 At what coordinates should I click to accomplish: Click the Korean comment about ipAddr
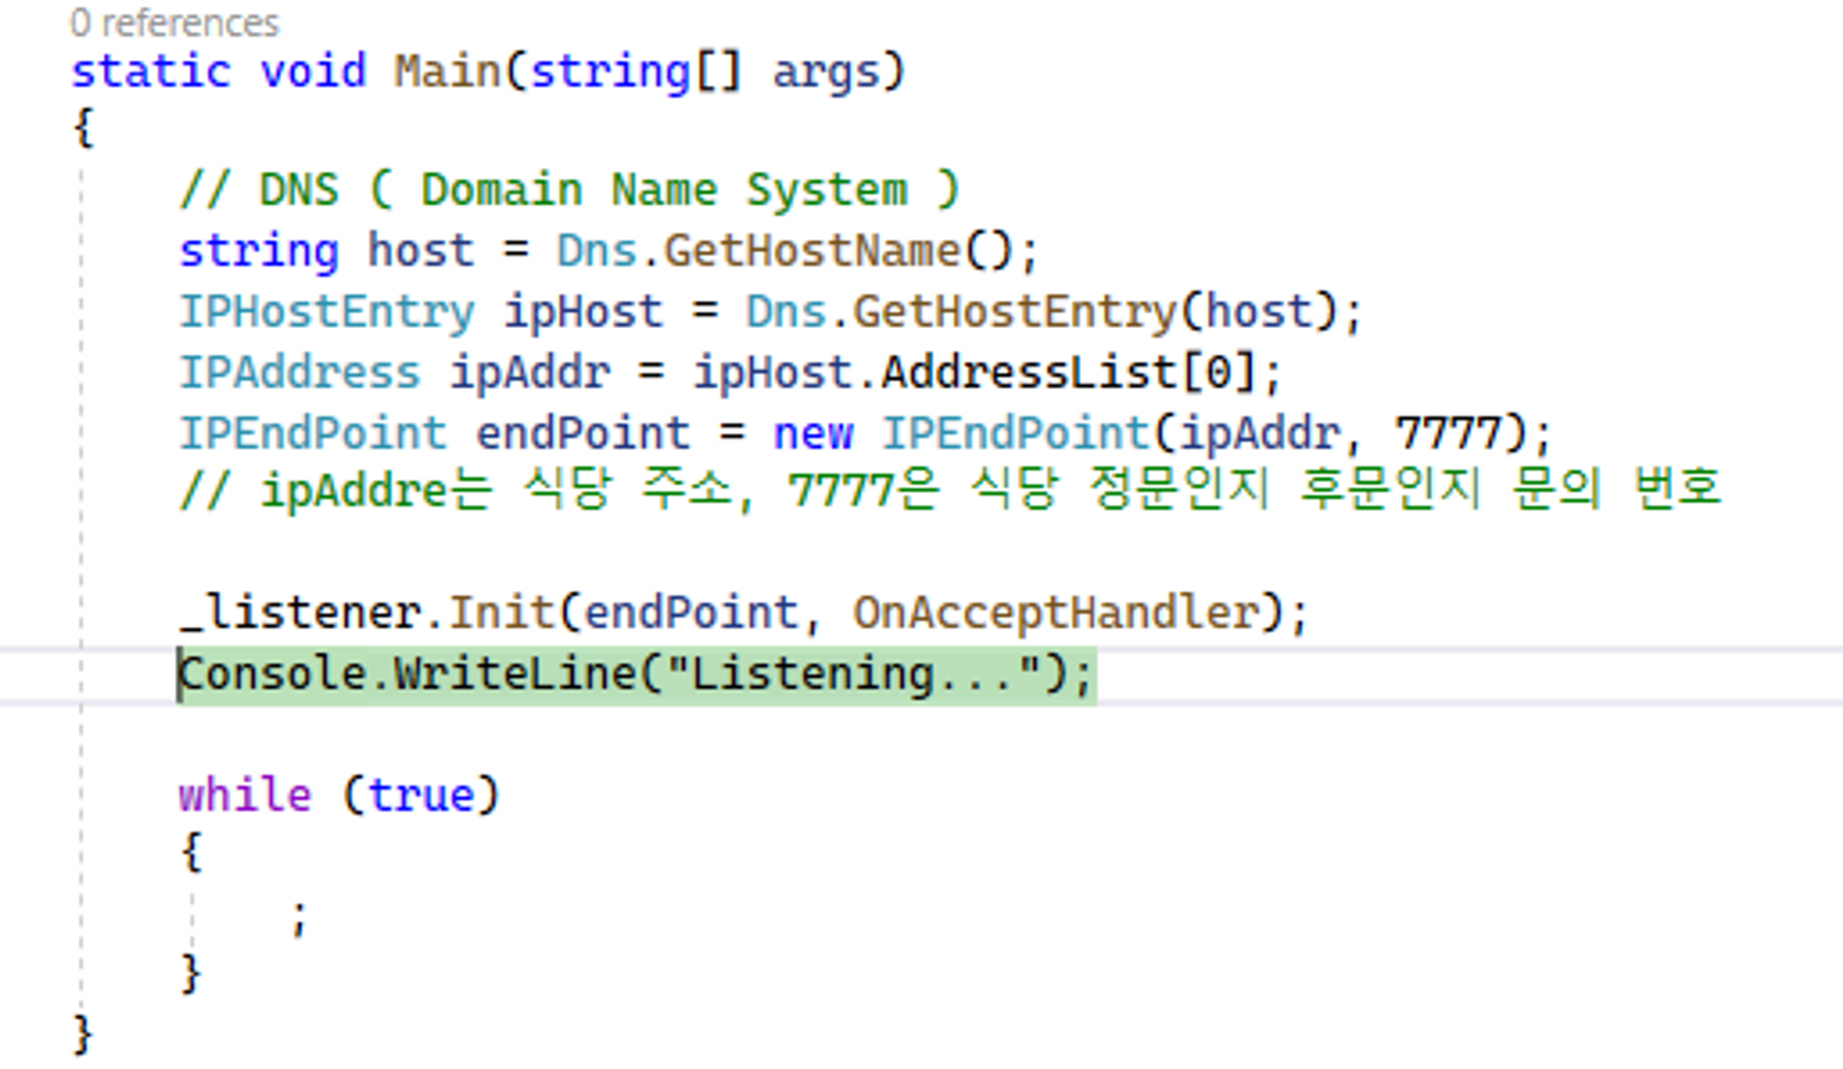pos(949,490)
